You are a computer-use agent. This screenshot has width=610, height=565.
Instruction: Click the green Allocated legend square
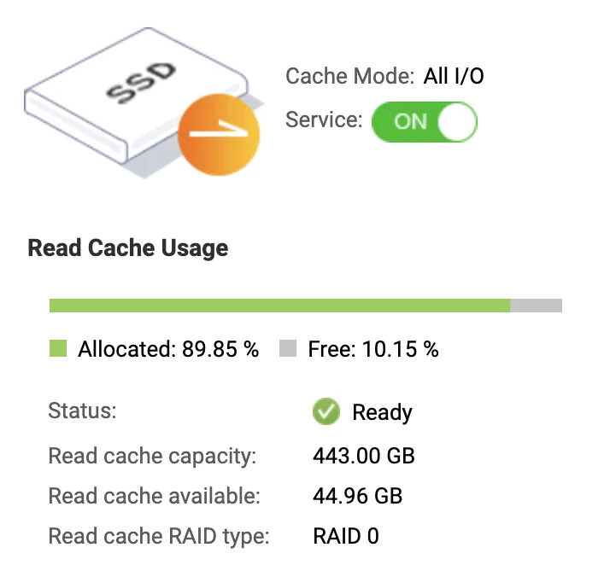[x=58, y=348]
